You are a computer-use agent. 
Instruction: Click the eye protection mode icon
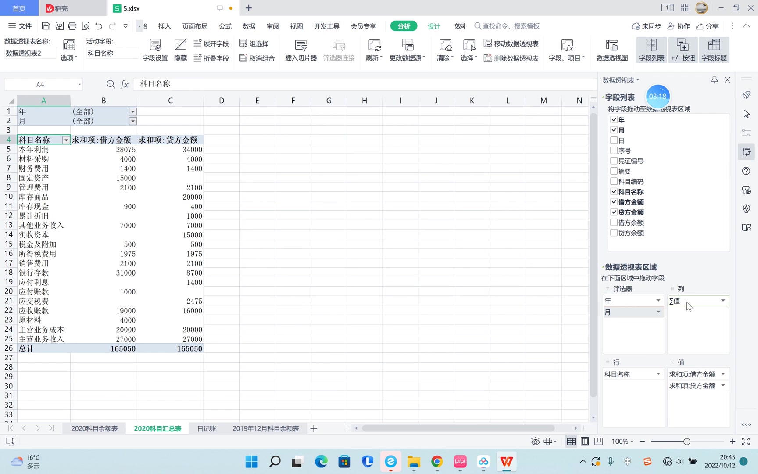(x=535, y=442)
